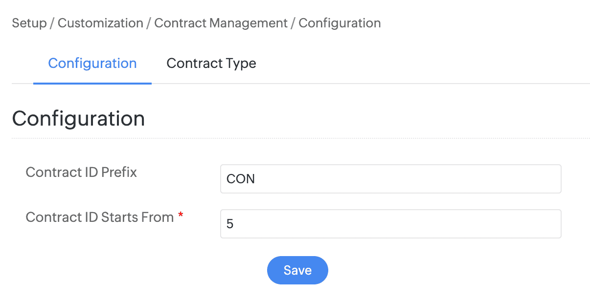Switch to the Contract Type tab
This screenshot has width=590, height=303.
[211, 64]
